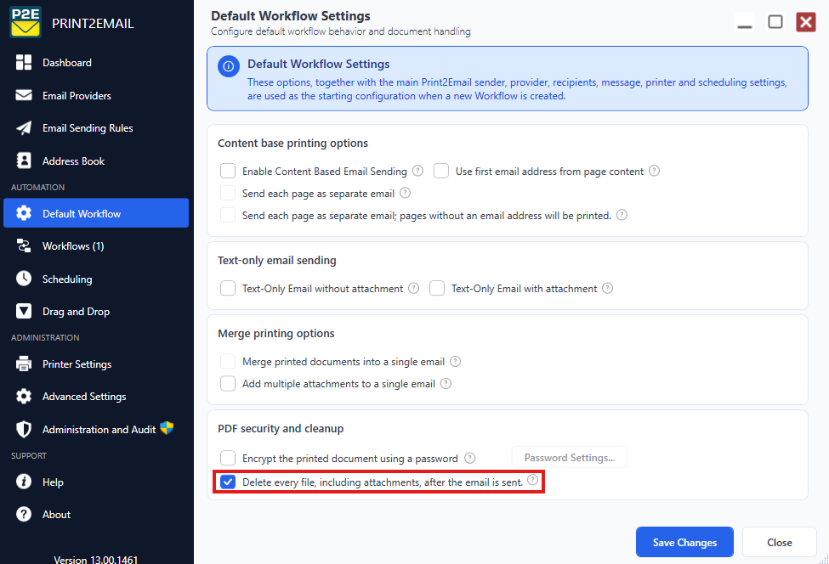Open Printer Settings printer icon
The image size is (829, 564).
pos(23,364)
